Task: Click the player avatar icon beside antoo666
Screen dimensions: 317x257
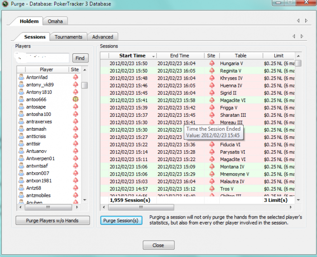Action: tap(21, 99)
